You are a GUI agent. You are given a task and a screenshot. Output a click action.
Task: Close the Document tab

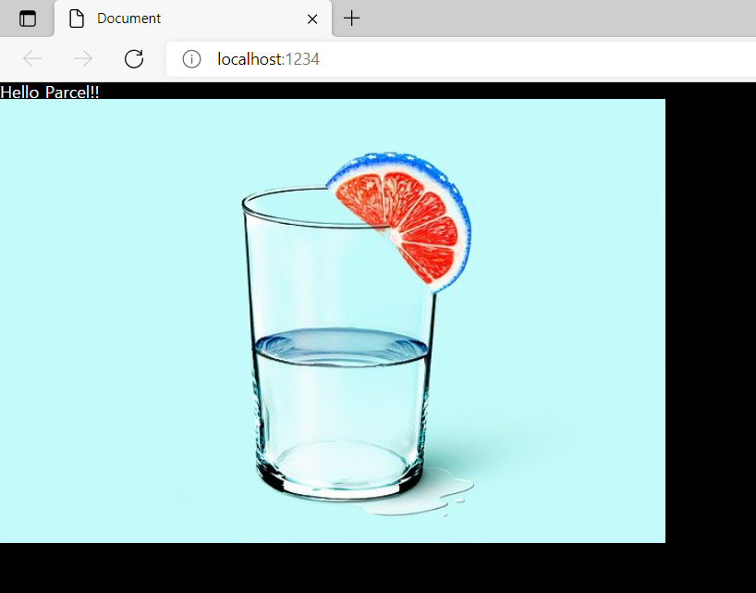[312, 19]
